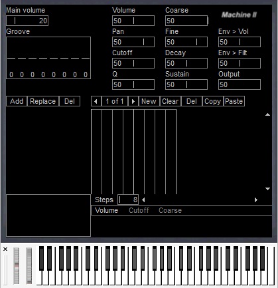
Task: Close the keyboard panel with X icon
Action: point(5,249)
